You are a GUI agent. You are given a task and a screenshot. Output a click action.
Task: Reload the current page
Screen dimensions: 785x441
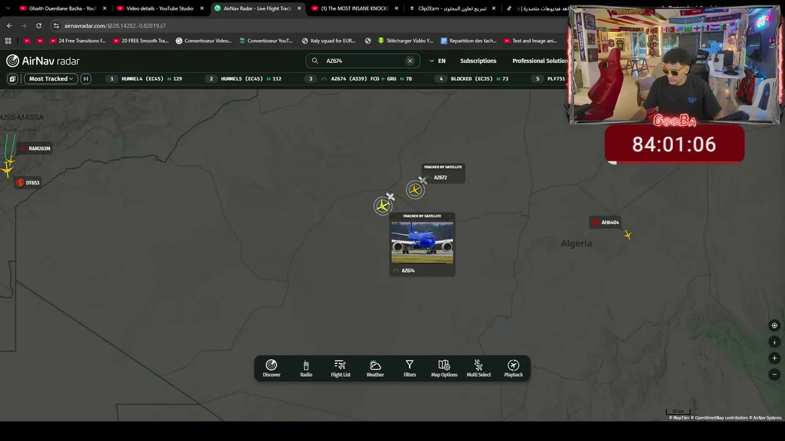39,26
